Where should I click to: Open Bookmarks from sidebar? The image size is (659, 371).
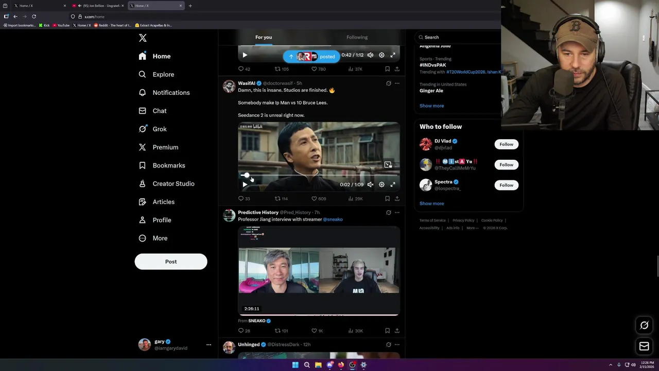point(162,165)
